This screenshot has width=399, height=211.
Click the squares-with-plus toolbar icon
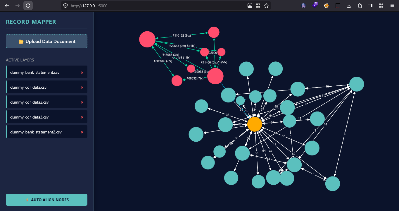381,6
